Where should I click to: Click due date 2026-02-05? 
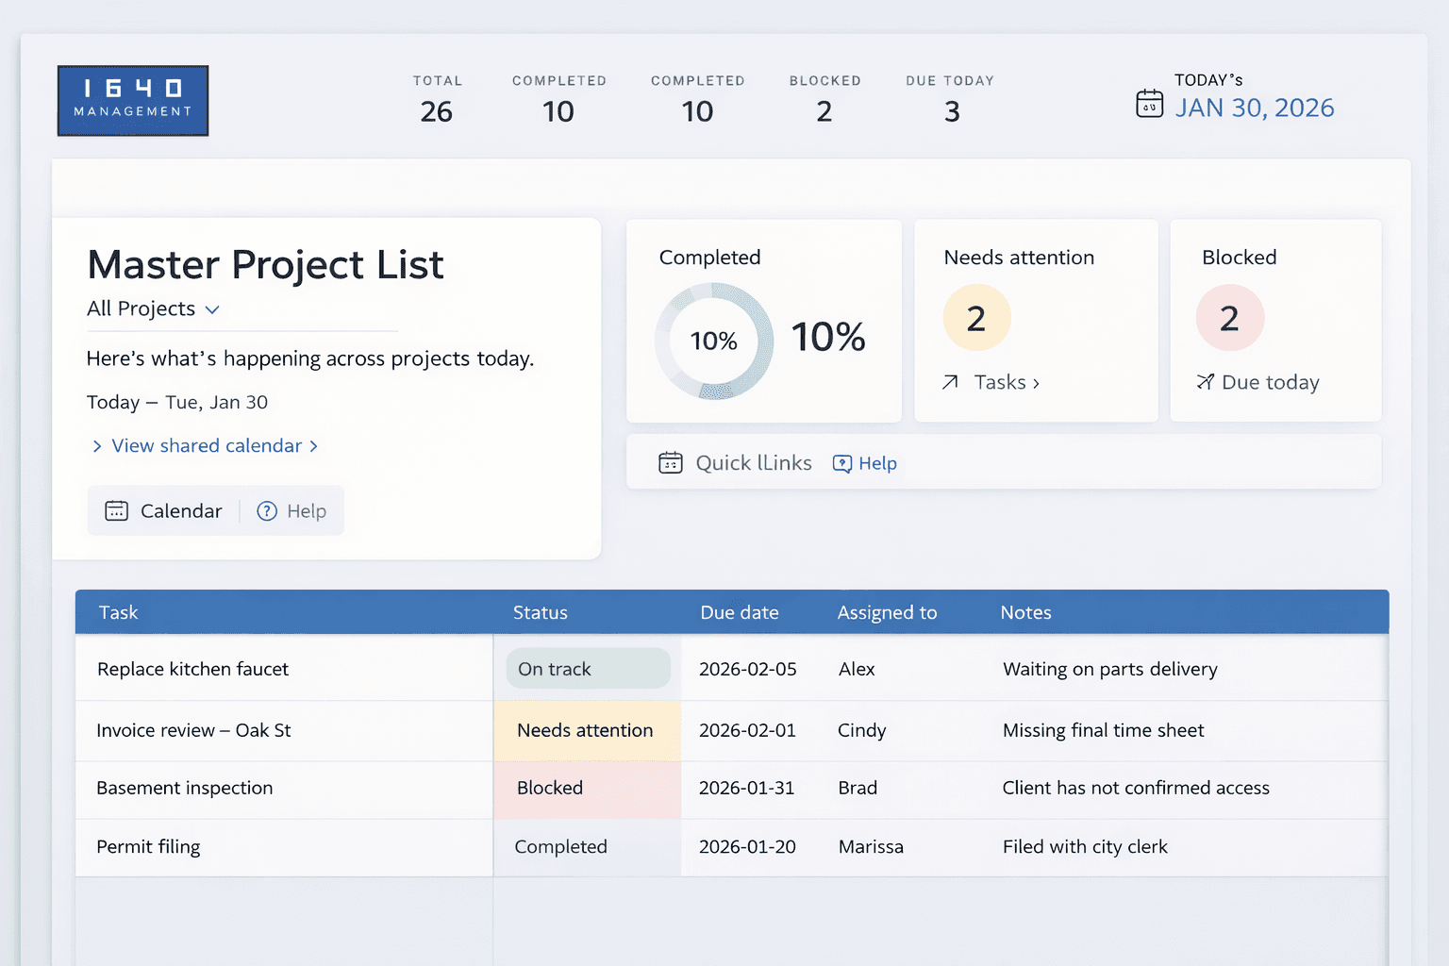pyautogui.click(x=747, y=669)
